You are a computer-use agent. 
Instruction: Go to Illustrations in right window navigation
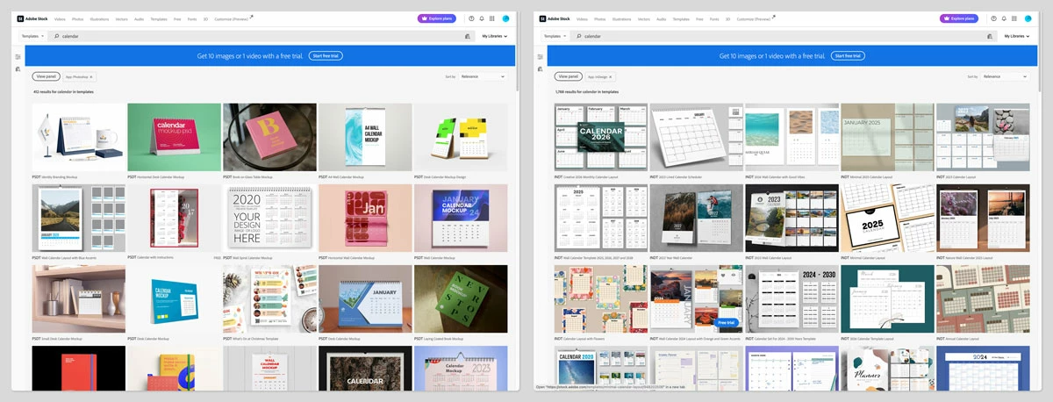click(x=621, y=18)
